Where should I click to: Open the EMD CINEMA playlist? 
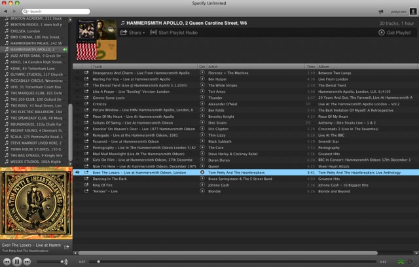click(34, 37)
